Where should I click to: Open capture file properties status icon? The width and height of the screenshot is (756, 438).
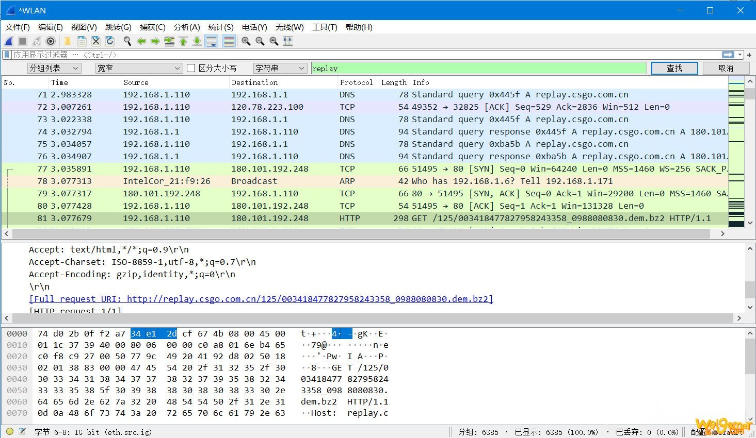[x=22, y=431]
